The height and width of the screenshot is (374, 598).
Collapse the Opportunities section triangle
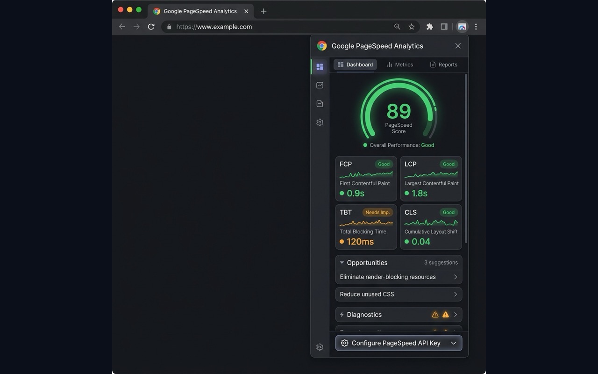pos(342,263)
